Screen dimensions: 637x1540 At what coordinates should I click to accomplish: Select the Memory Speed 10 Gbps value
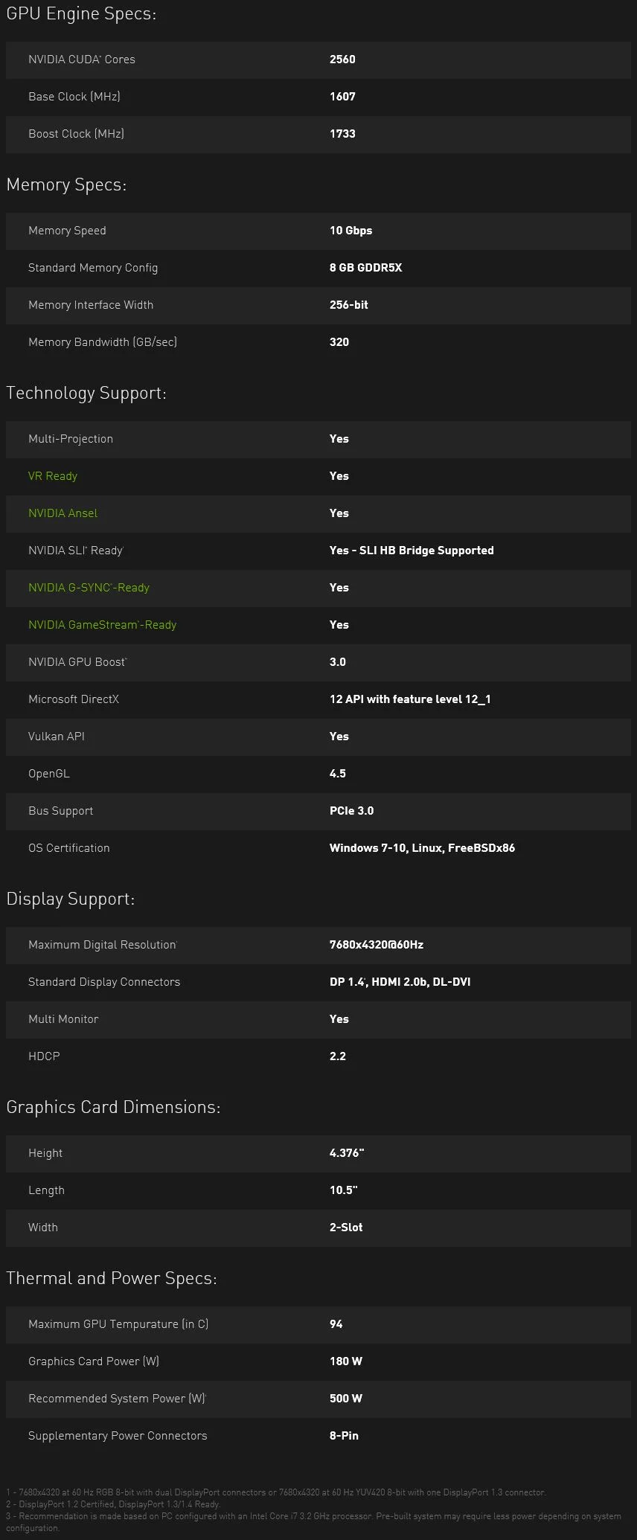[x=350, y=231]
